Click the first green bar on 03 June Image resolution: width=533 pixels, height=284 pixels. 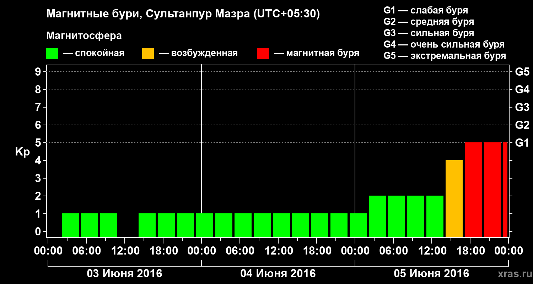pyautogui.click(x=70, y=225)
